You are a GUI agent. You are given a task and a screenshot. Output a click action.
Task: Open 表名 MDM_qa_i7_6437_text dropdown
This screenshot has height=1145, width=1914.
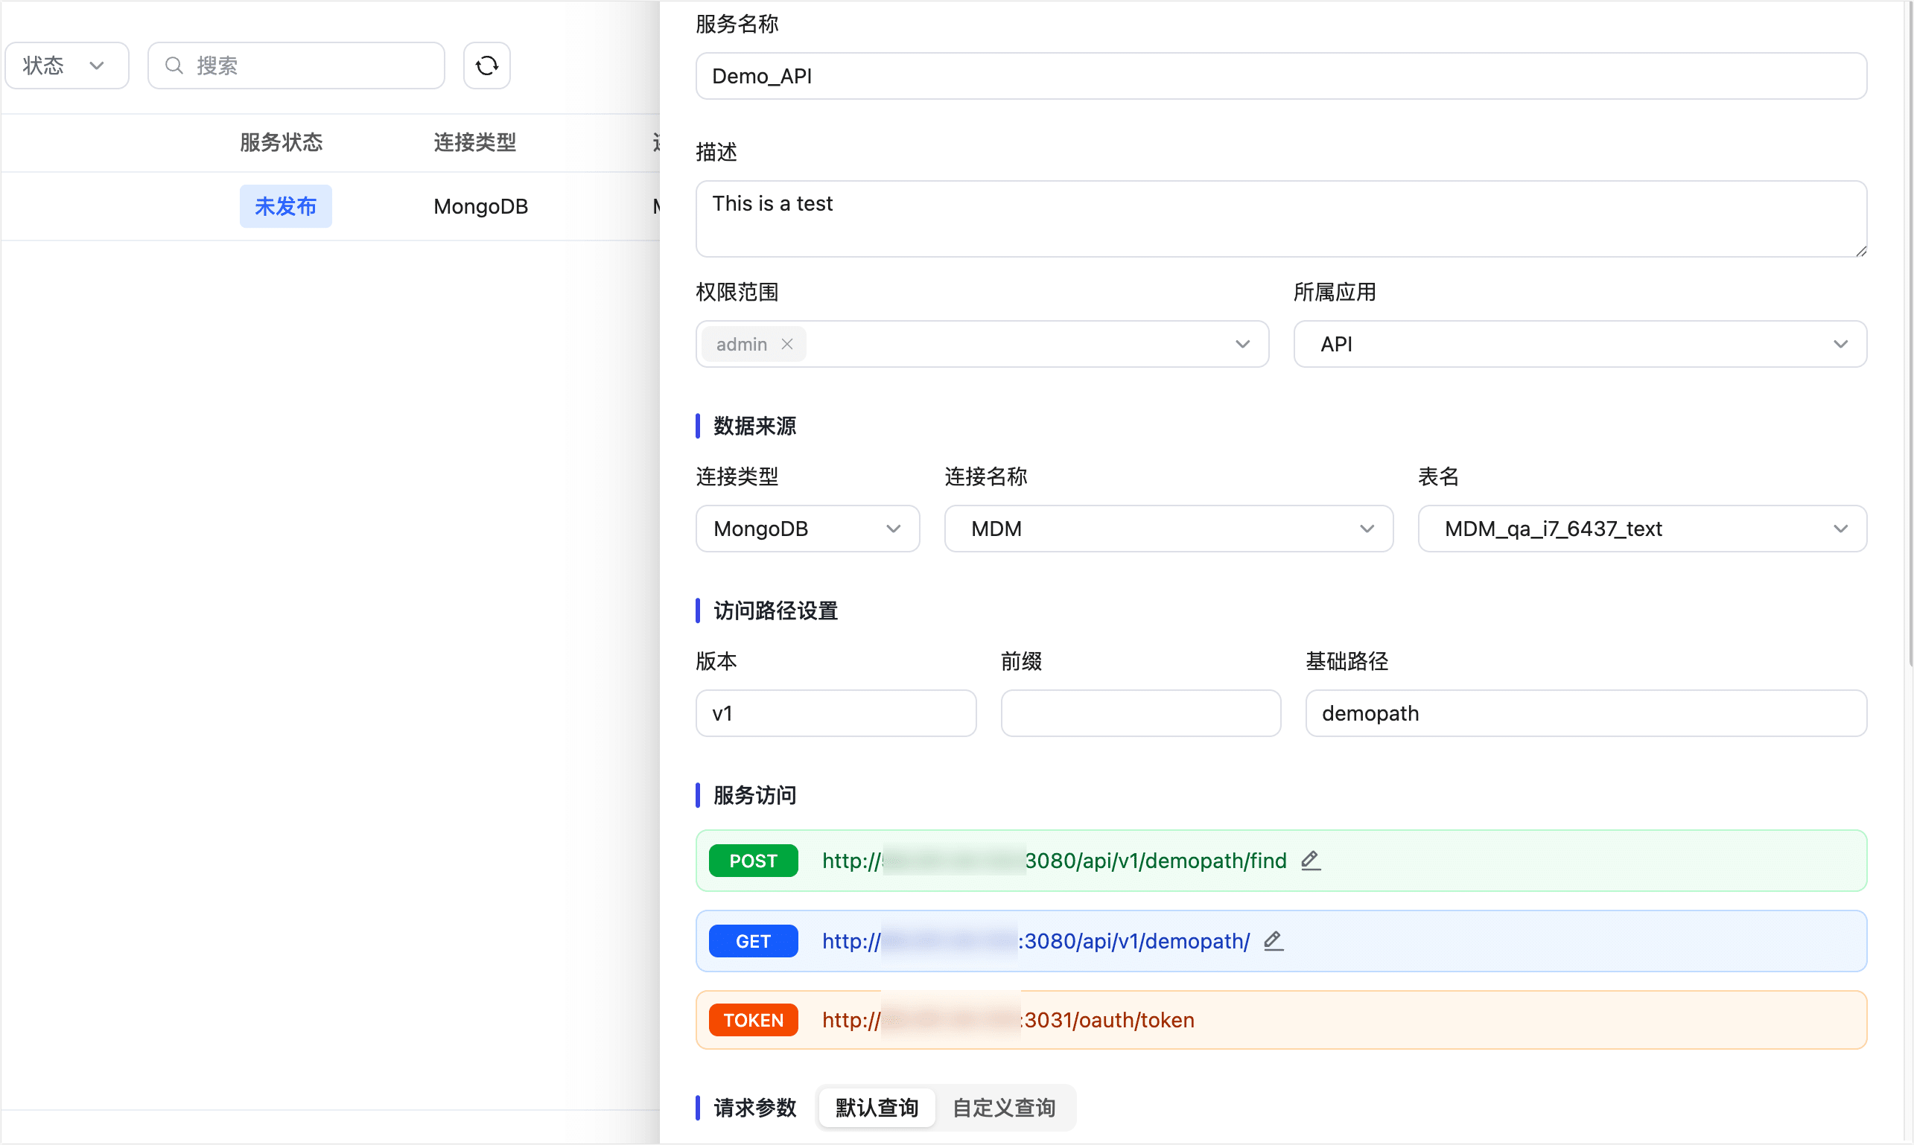point(1641,529)
